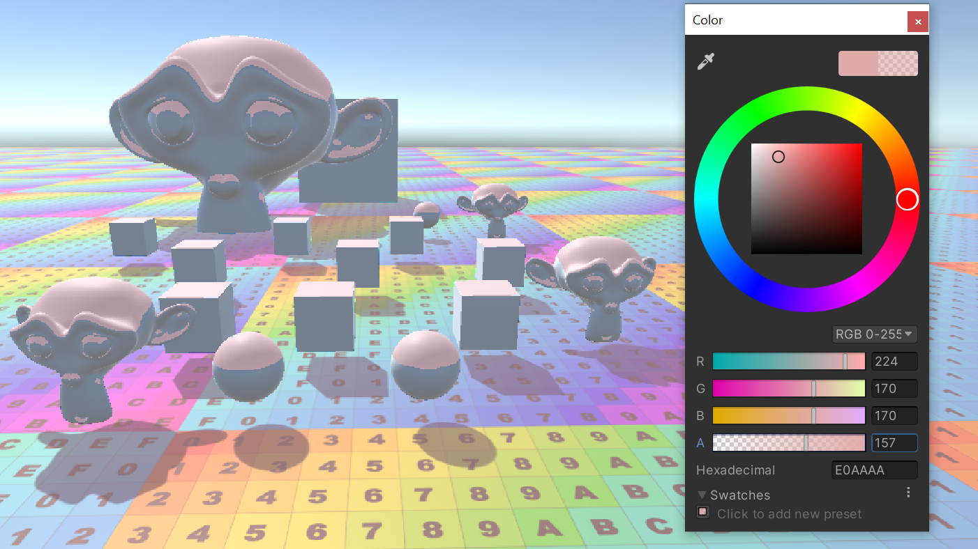
Task: Click the 'Swatches' label
Action: tap(740, 495)
